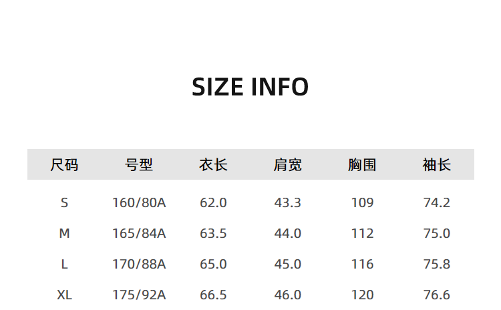Click shoulder width value 44.0

(x=287, y=233)
